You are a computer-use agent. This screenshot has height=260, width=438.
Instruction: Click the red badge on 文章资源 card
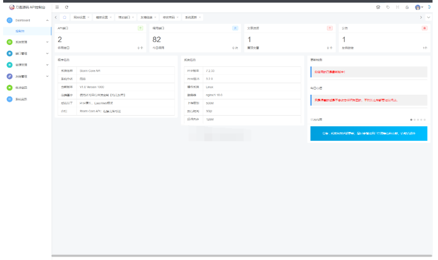(x=330, y=28)
